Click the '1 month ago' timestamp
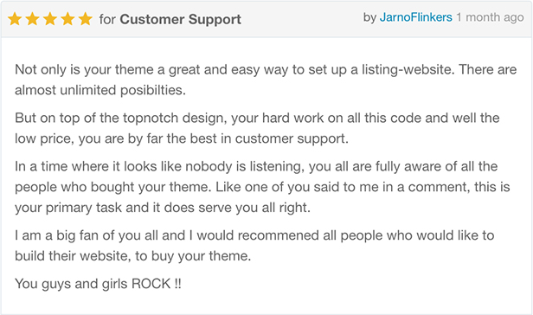533x315 pixels. tap(490, 17)
